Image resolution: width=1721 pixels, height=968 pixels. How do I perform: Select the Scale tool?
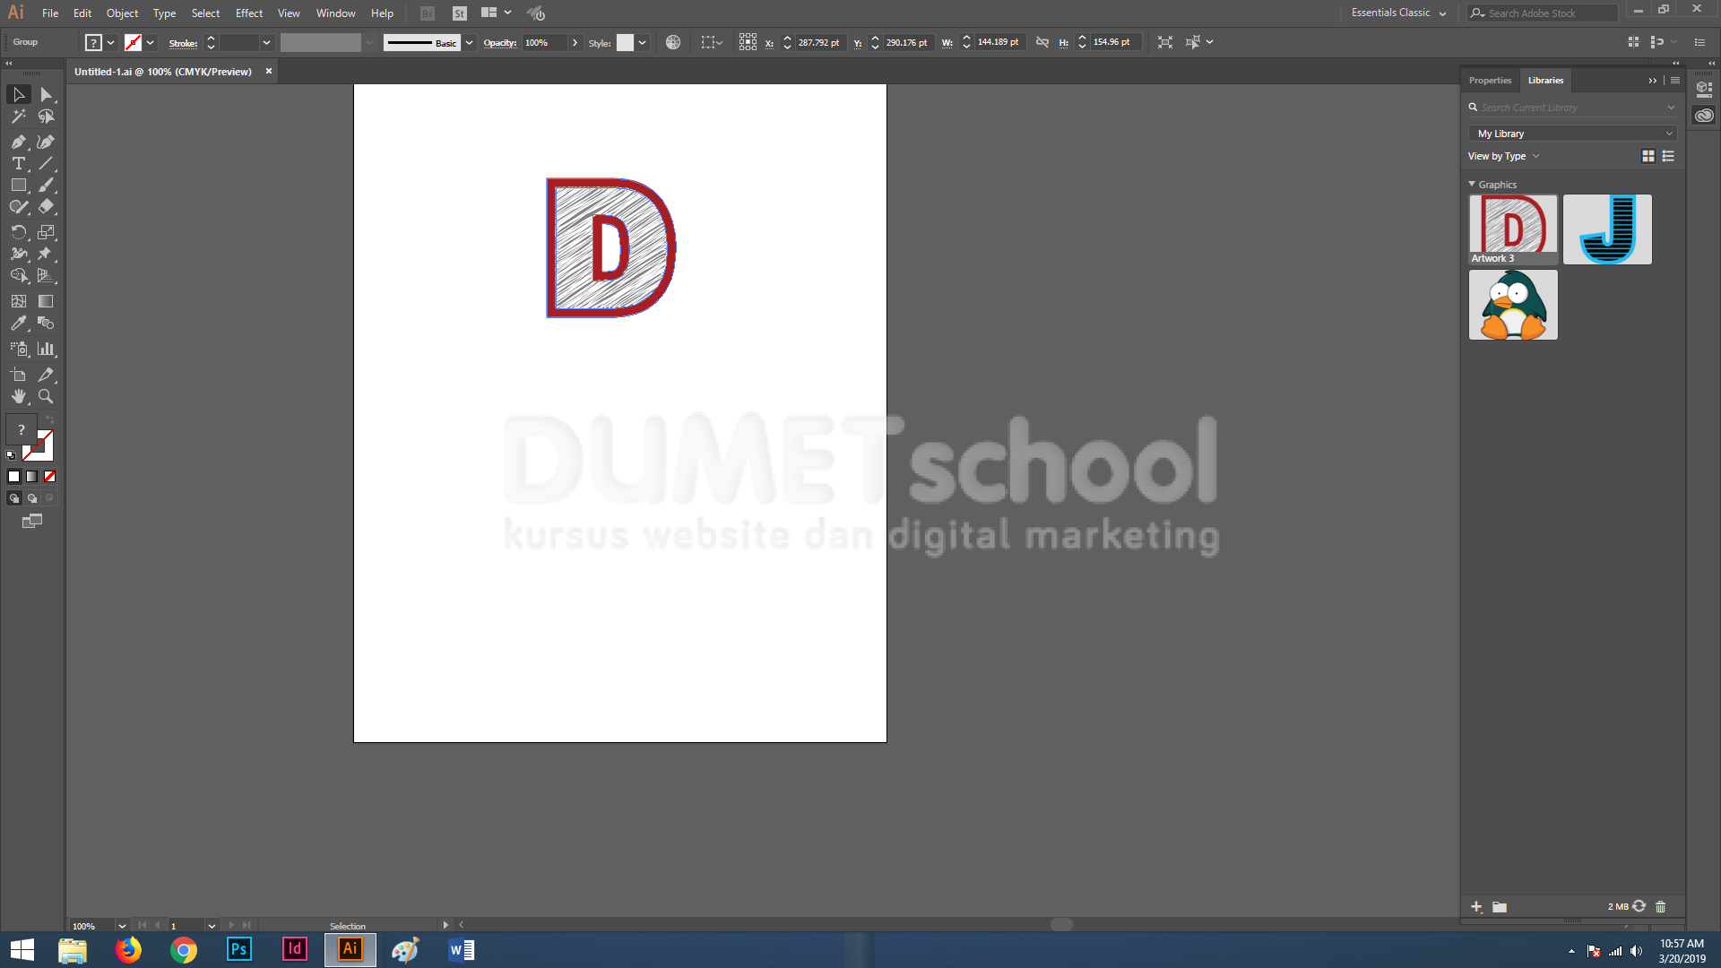[x=46, y=232]
